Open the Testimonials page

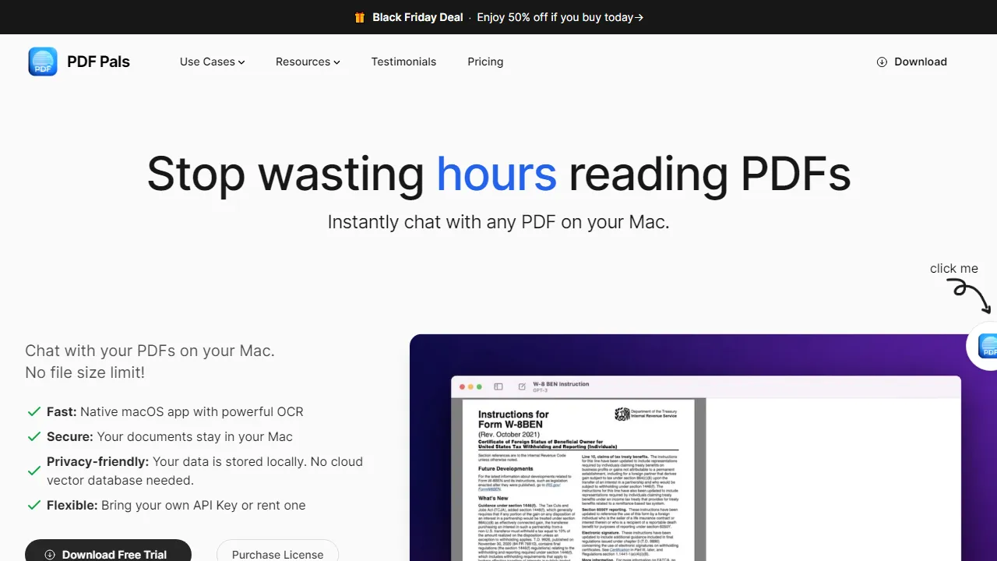pyautogui.click(x=403, y=62)
